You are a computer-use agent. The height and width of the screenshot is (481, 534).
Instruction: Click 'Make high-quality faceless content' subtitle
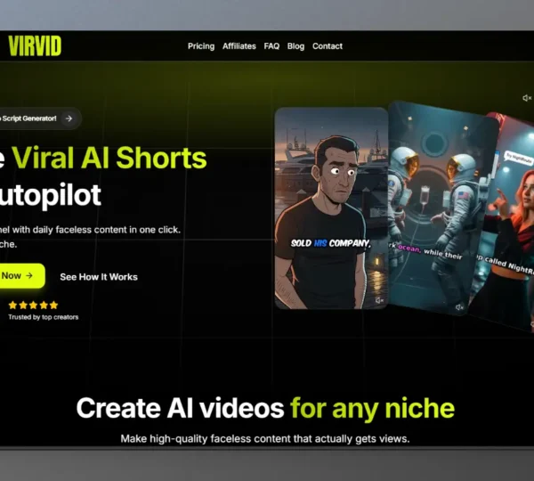click(x=265, y=439)
